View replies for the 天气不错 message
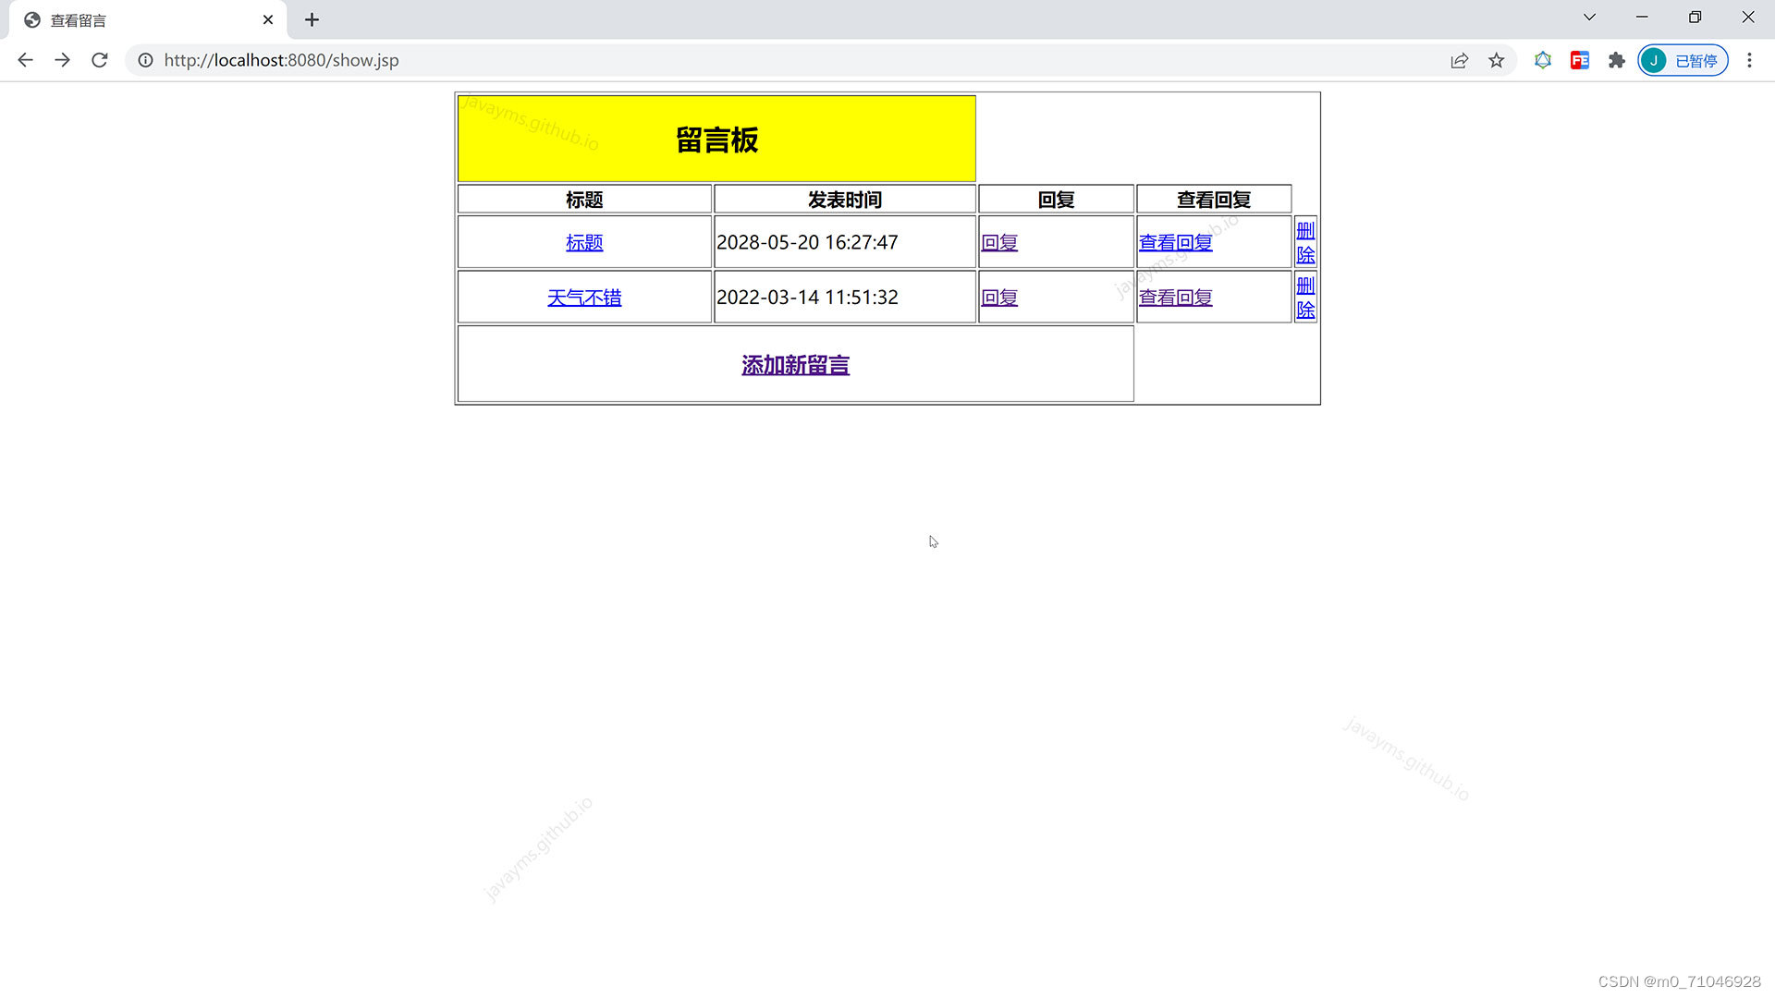 pos(1175,298)
